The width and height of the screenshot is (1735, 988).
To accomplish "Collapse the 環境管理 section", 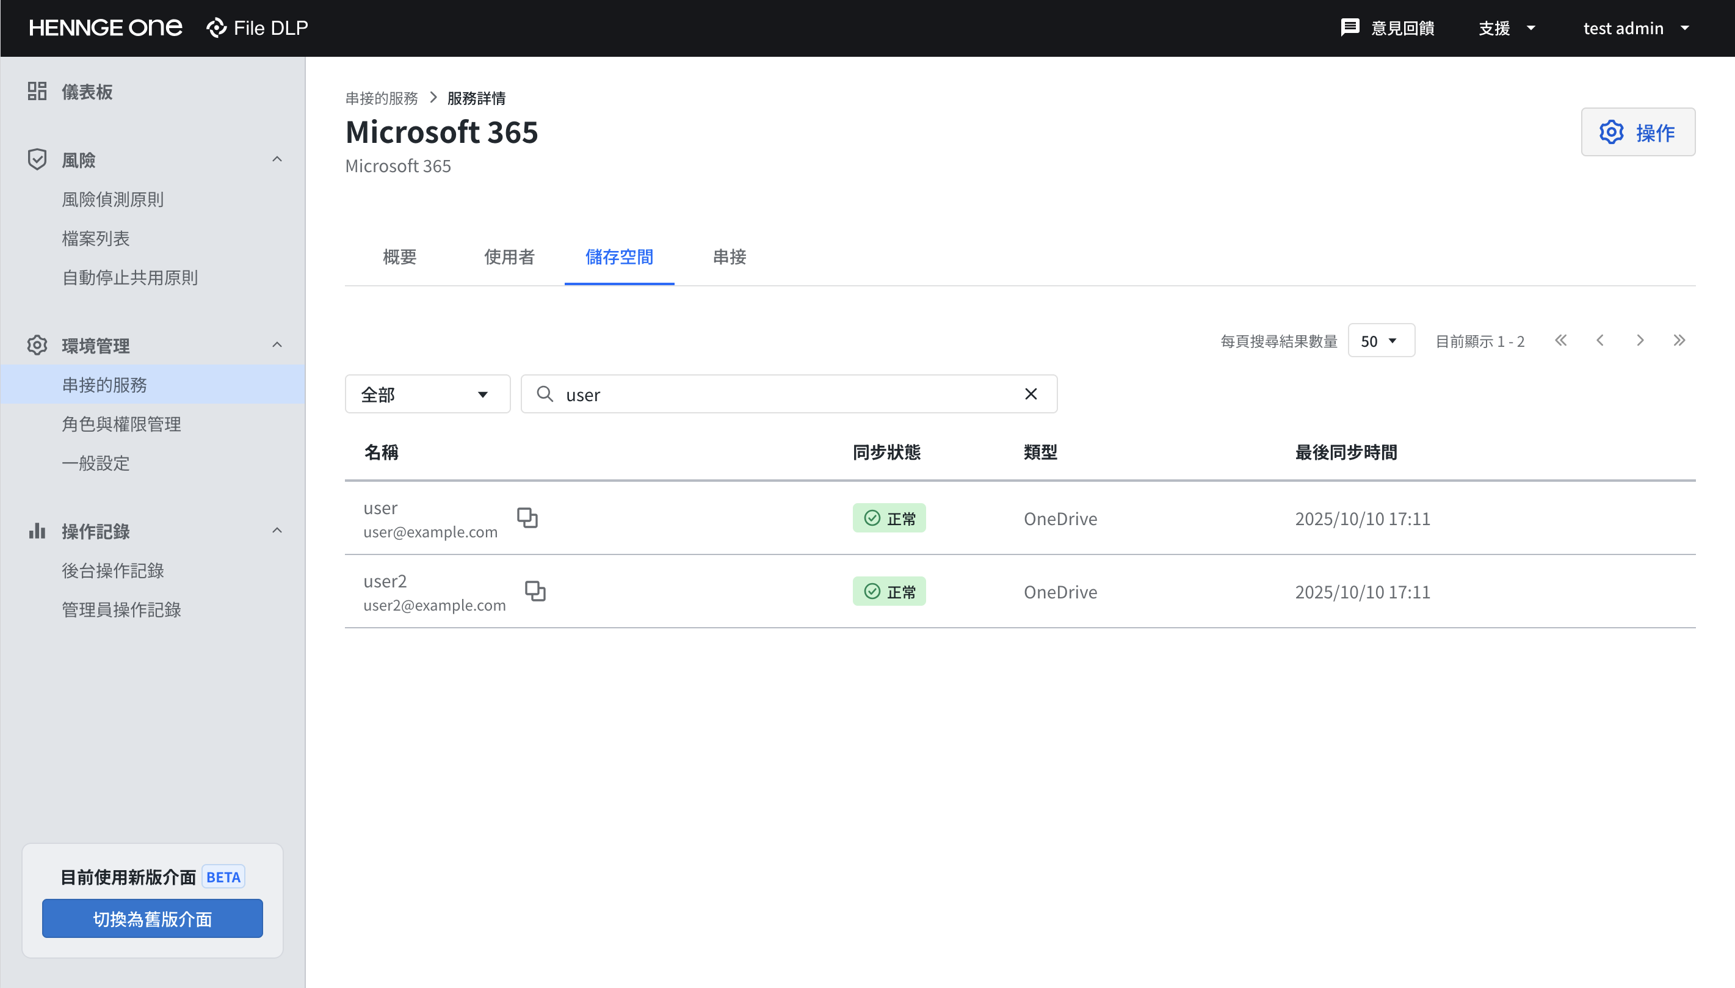I will click(277, 345).
